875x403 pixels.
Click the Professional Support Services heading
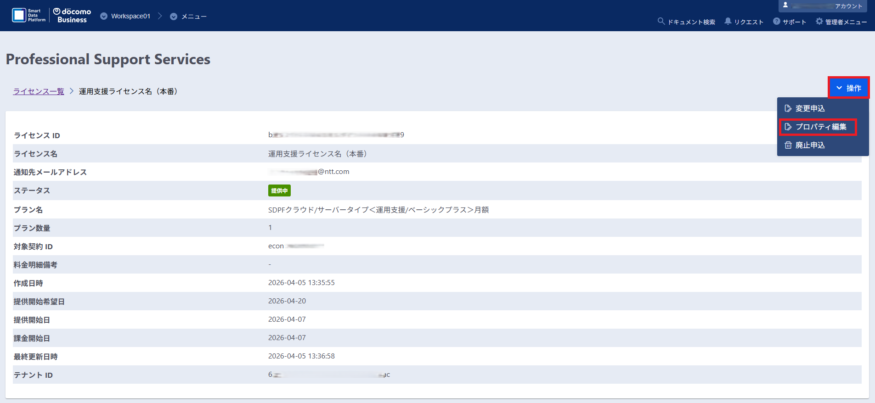pyautogui.click(x=108, y=59)
